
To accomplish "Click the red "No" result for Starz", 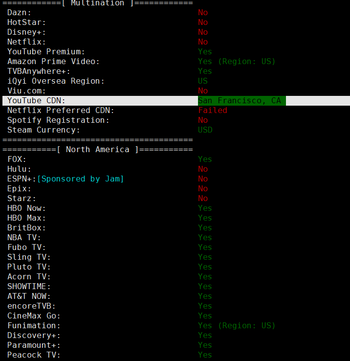I will click(203, 199).
